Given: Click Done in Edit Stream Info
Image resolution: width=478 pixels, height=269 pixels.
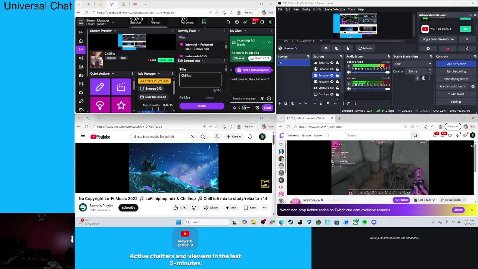Looking at the screenshot, I should (202, 106).
